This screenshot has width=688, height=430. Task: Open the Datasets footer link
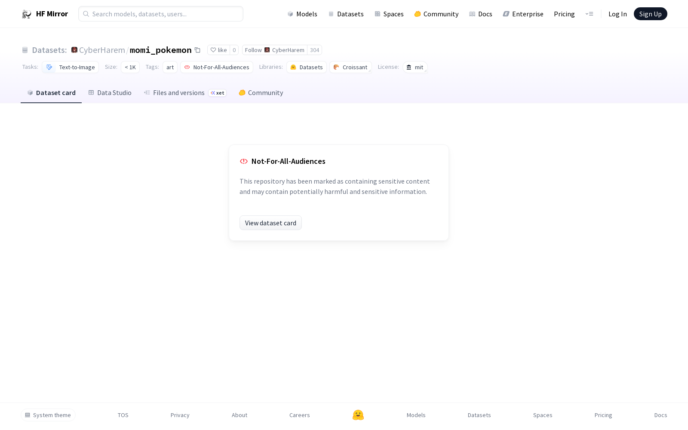pos(479,415)
